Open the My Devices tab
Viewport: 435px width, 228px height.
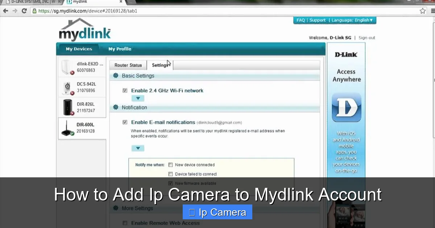79,49
